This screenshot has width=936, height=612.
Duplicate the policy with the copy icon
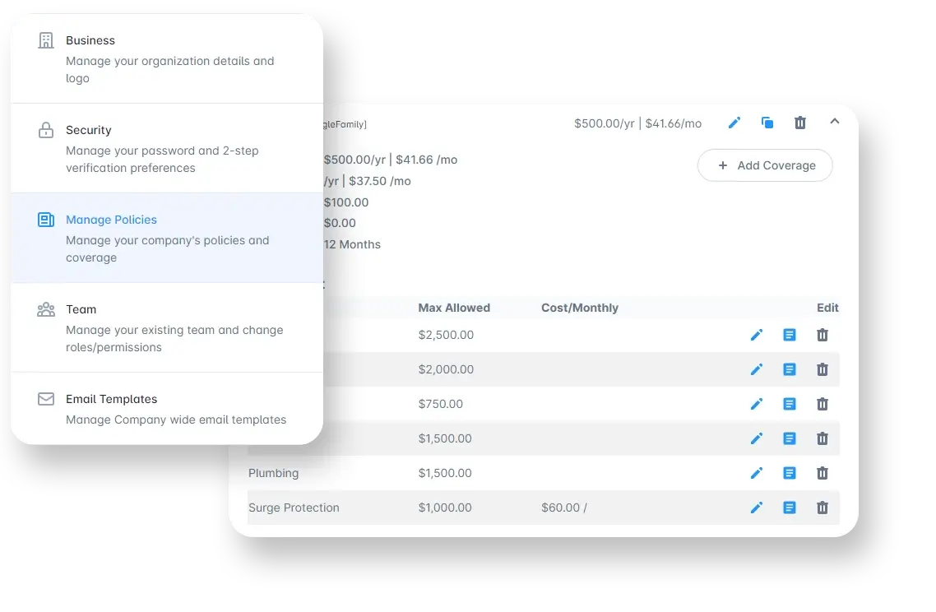[x=767, y=123]
